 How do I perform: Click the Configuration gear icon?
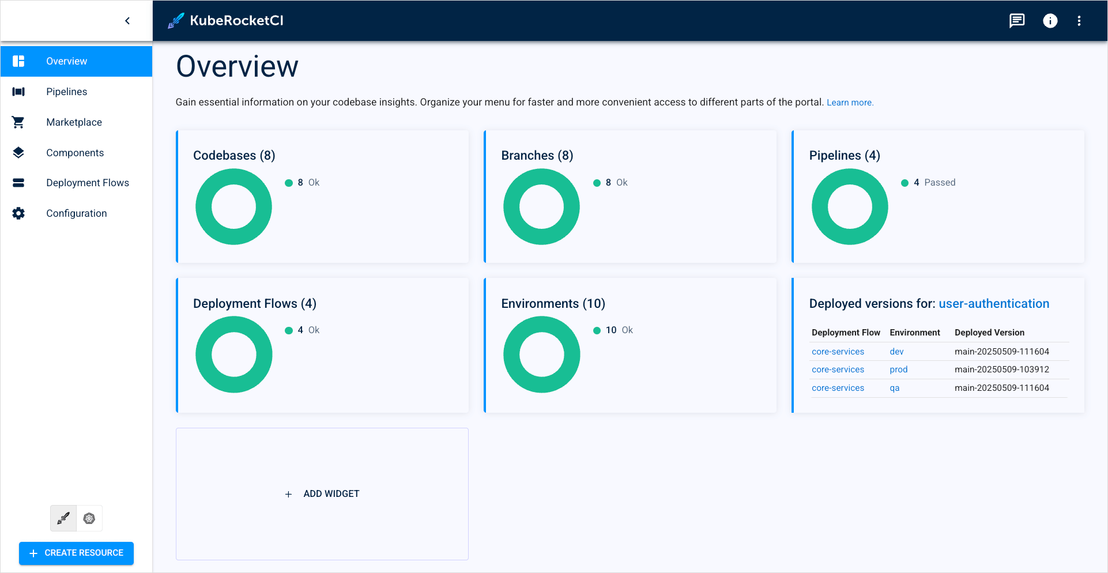[x=18, y=213]
